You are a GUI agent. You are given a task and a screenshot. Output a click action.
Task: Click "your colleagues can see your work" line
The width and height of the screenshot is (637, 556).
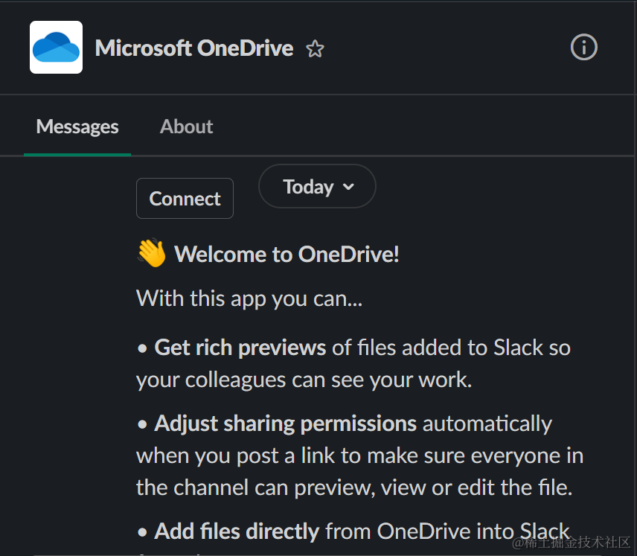(x=304, y=380)
